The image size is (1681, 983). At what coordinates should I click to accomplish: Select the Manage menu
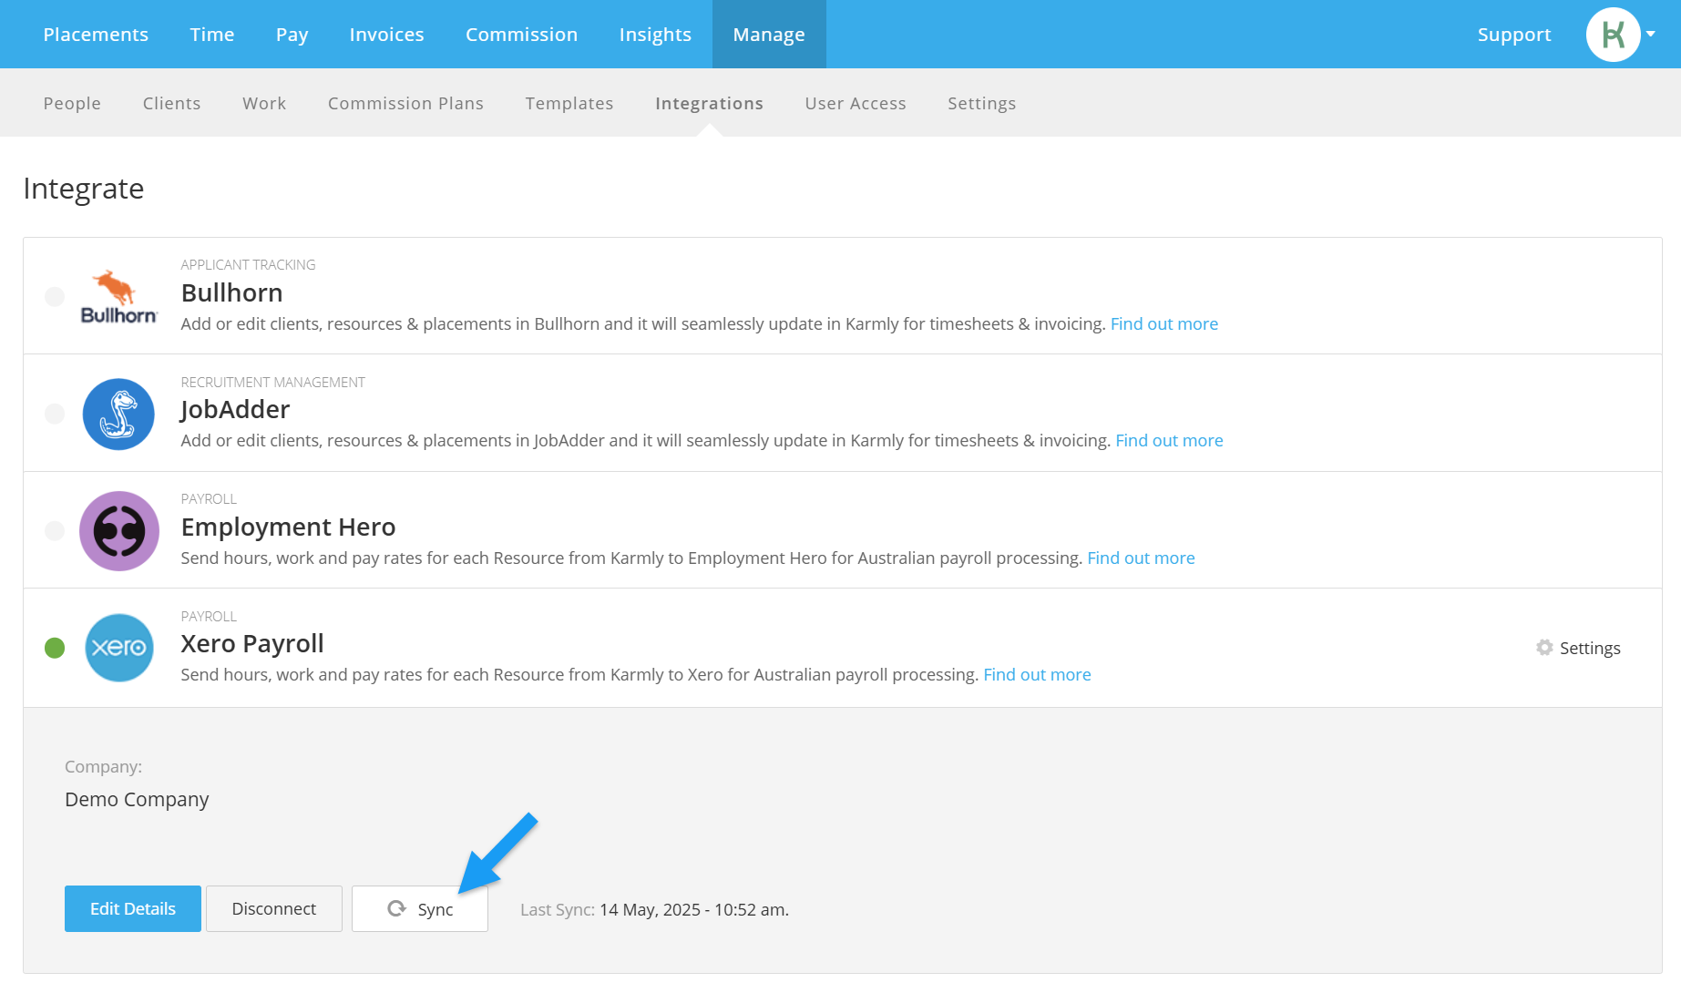(769, 35)
